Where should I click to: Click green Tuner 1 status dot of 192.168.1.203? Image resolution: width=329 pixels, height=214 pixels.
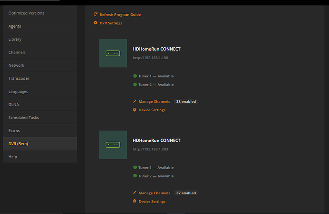[135, 167]
